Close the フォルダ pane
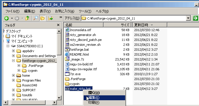Screen dimensions: 199x106 pyautogui.click(x=58, y=25)
